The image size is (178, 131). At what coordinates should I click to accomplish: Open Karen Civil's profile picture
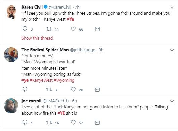pyautogui.click(x=11, y=12)
